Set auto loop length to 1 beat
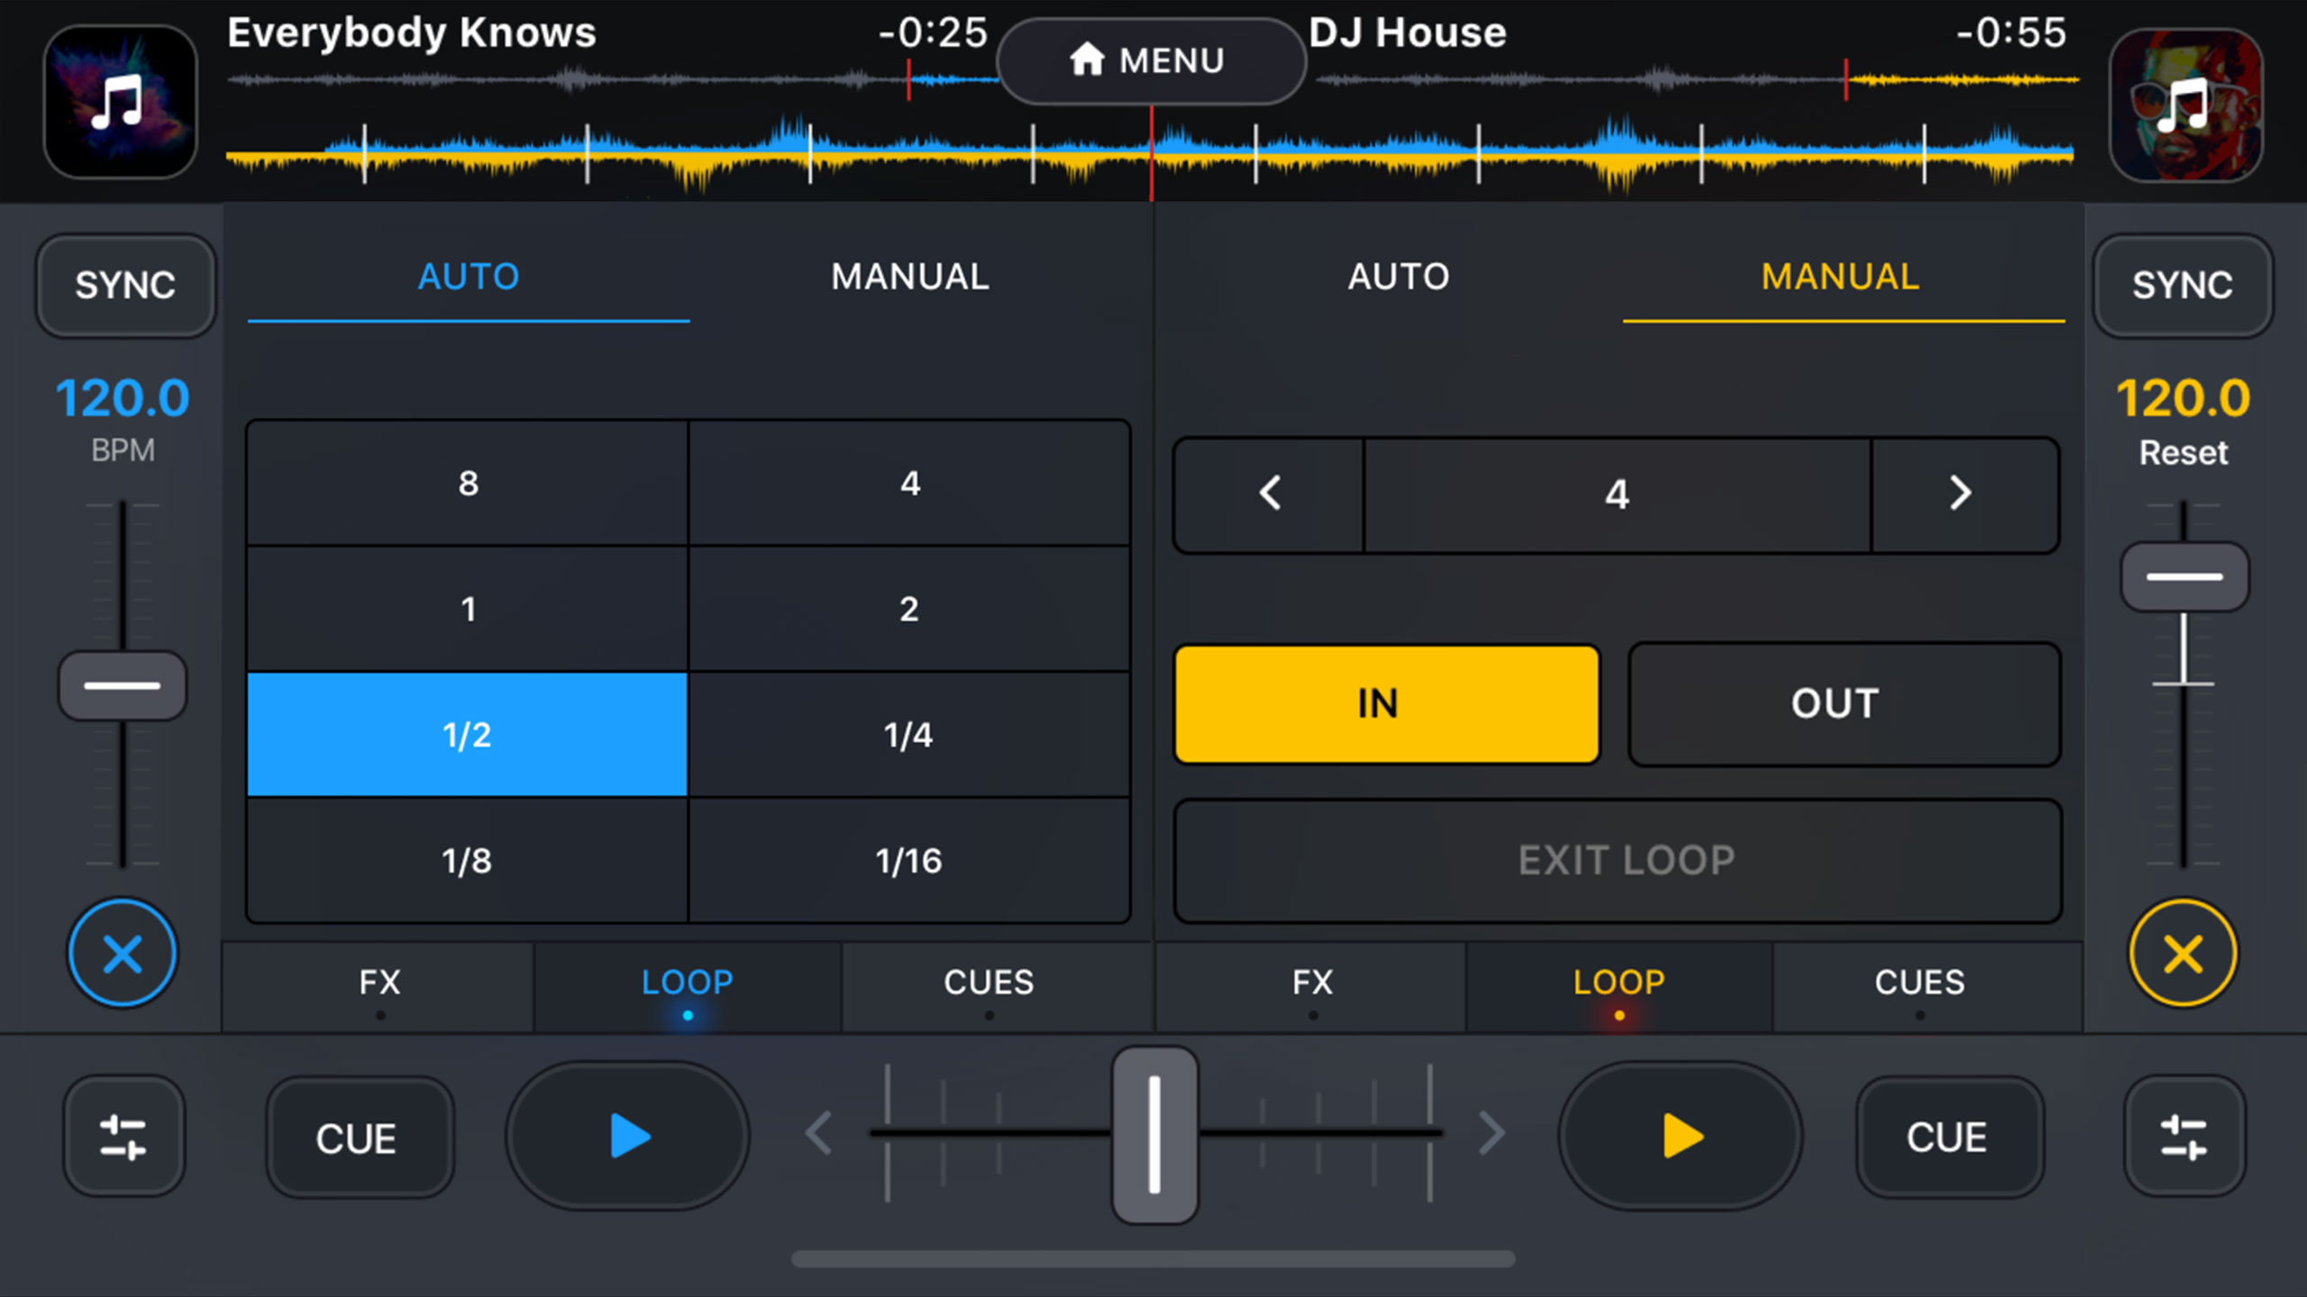This screenshot has width=2307, height=1297. click(468, 610)
